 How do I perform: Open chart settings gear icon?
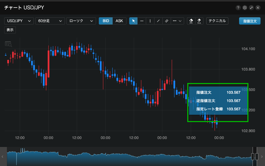(245, 8)
